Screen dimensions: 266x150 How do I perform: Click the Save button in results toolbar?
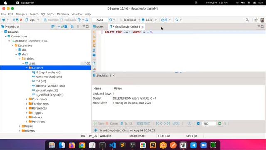pos(99,124)
